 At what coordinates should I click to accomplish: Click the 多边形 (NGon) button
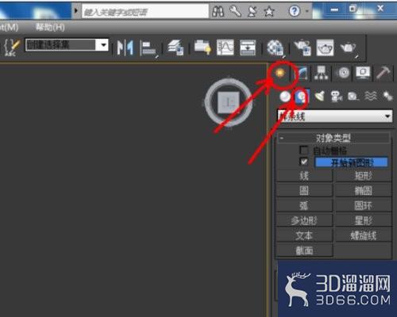pyautogui.click(x=304, y=220)
